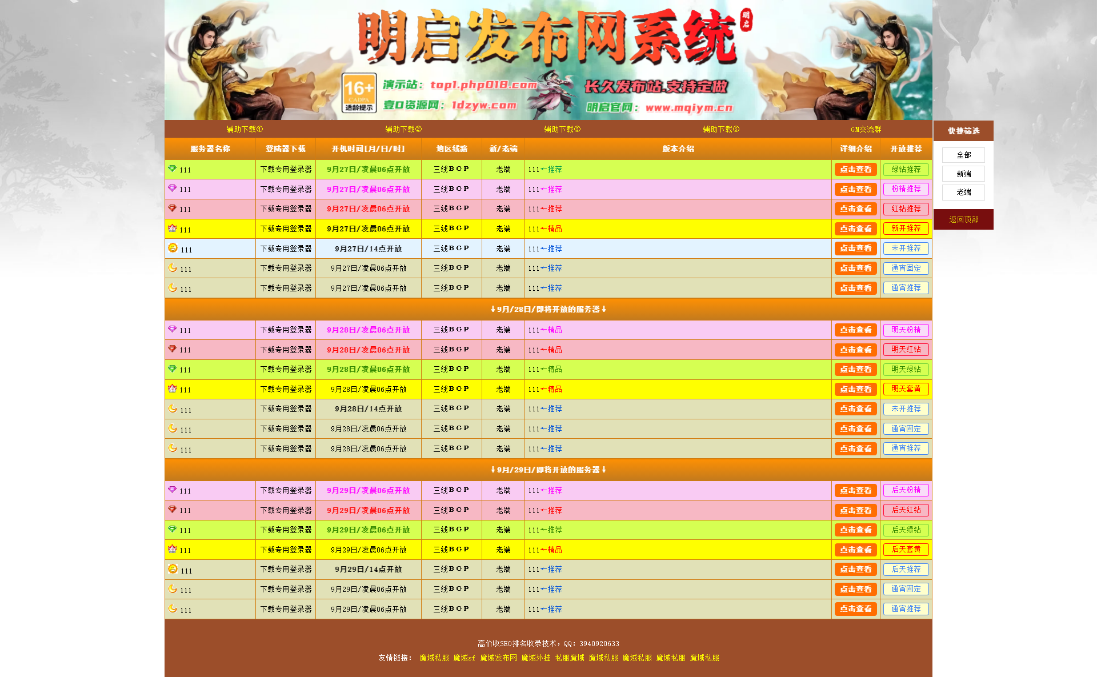Click the 粉精推荐 tag button
This screenshot has height=677, width=1097.
[906, 189]
